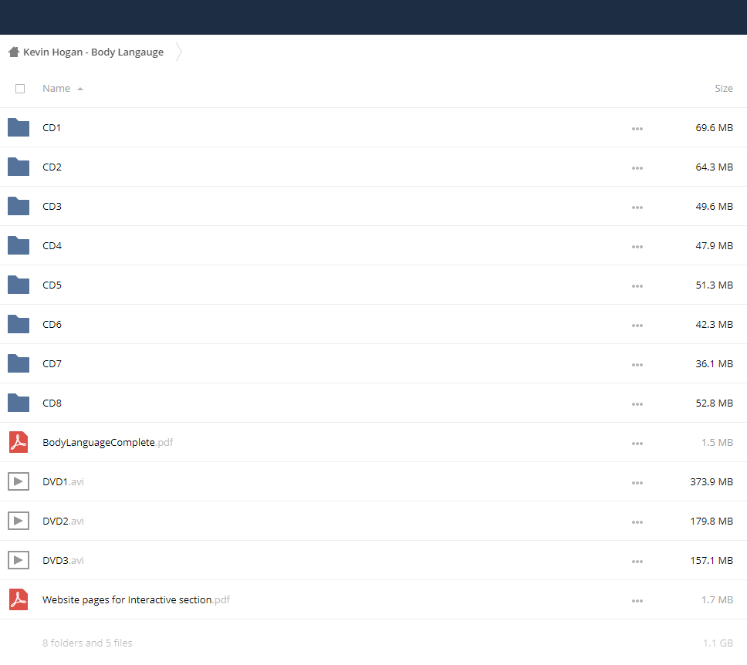Open the DVD1.avi video file
This screenshot has width=747, height=665.
(63, 481)
